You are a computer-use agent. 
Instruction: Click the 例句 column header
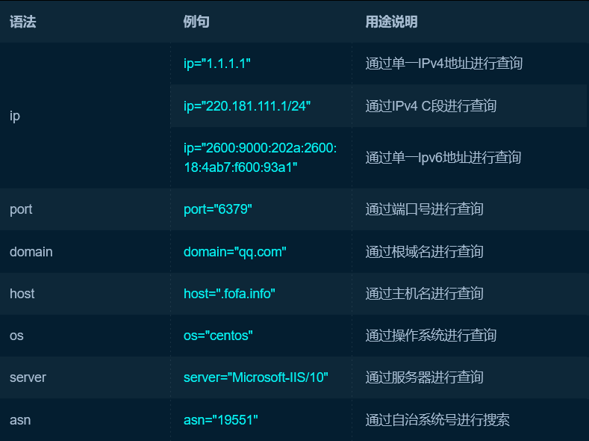196,22
